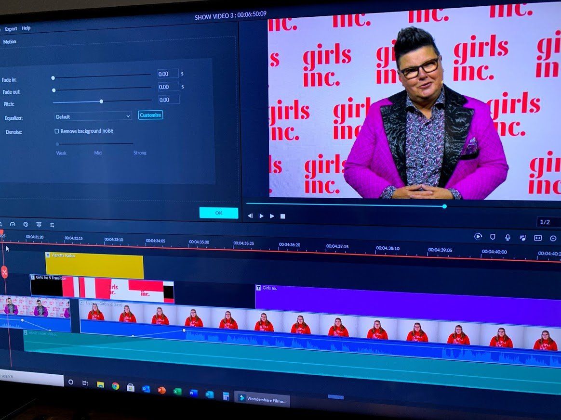Screen dimensions: 561x420
Task: Open Outlook from the taskbar
Action: (x=146, y=389)
